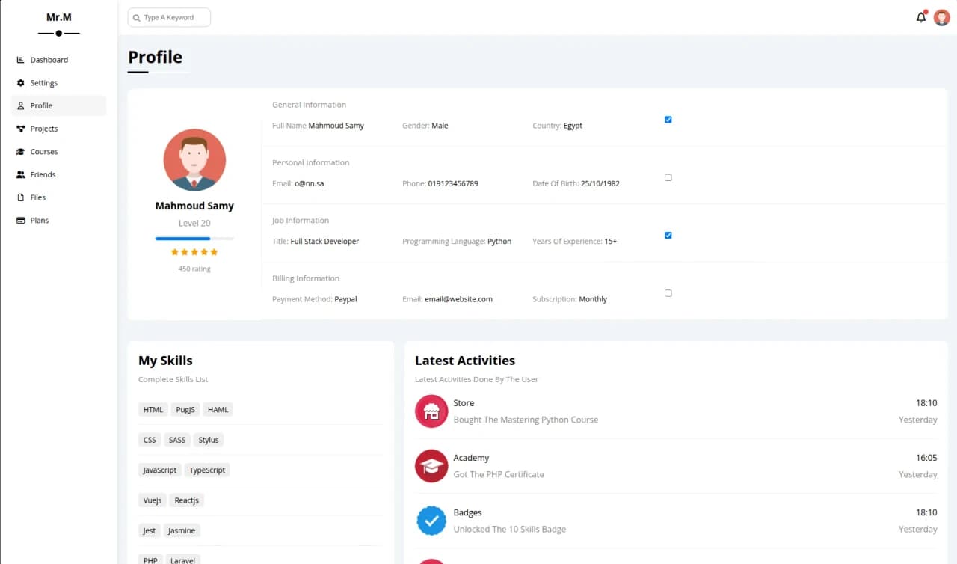Click the Courses graduation cap icon
Image resolution: width=957 pixels, height=564 pixels.
click(21, 152)
